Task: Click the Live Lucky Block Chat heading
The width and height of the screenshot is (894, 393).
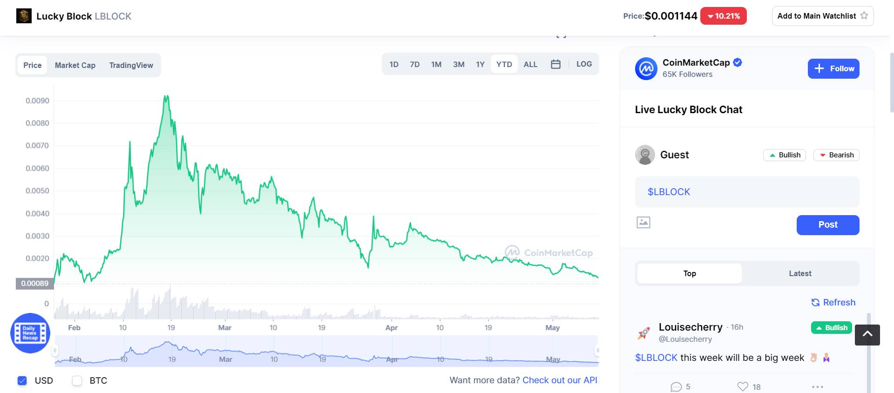Action: (x=689, y=109)
